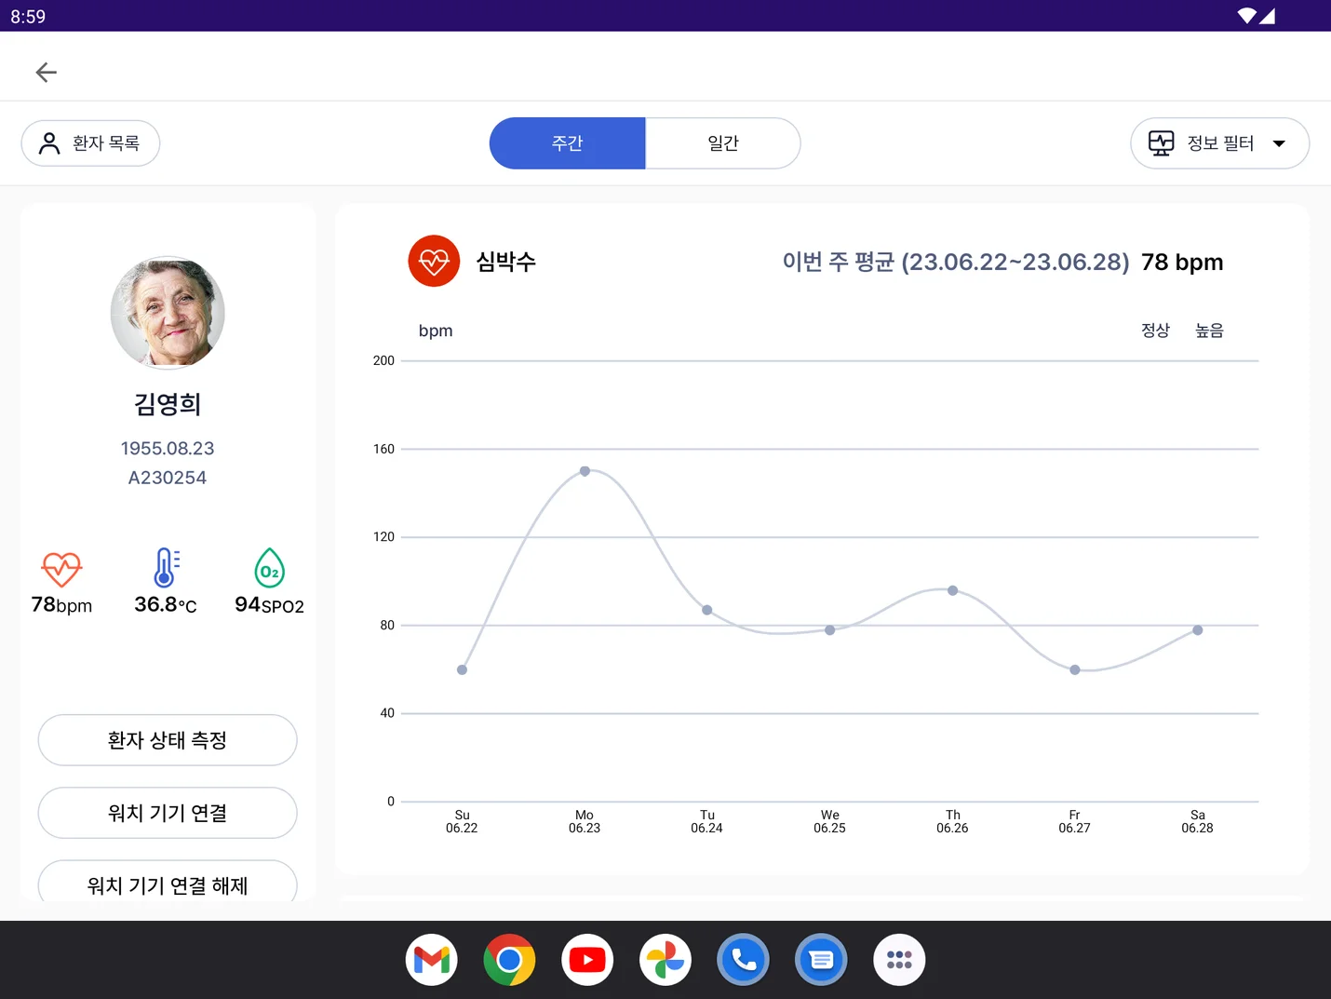This screenshot has width=1331, height=999.
Task: Open Google Photos from the dock
Action: pos(665,960)
